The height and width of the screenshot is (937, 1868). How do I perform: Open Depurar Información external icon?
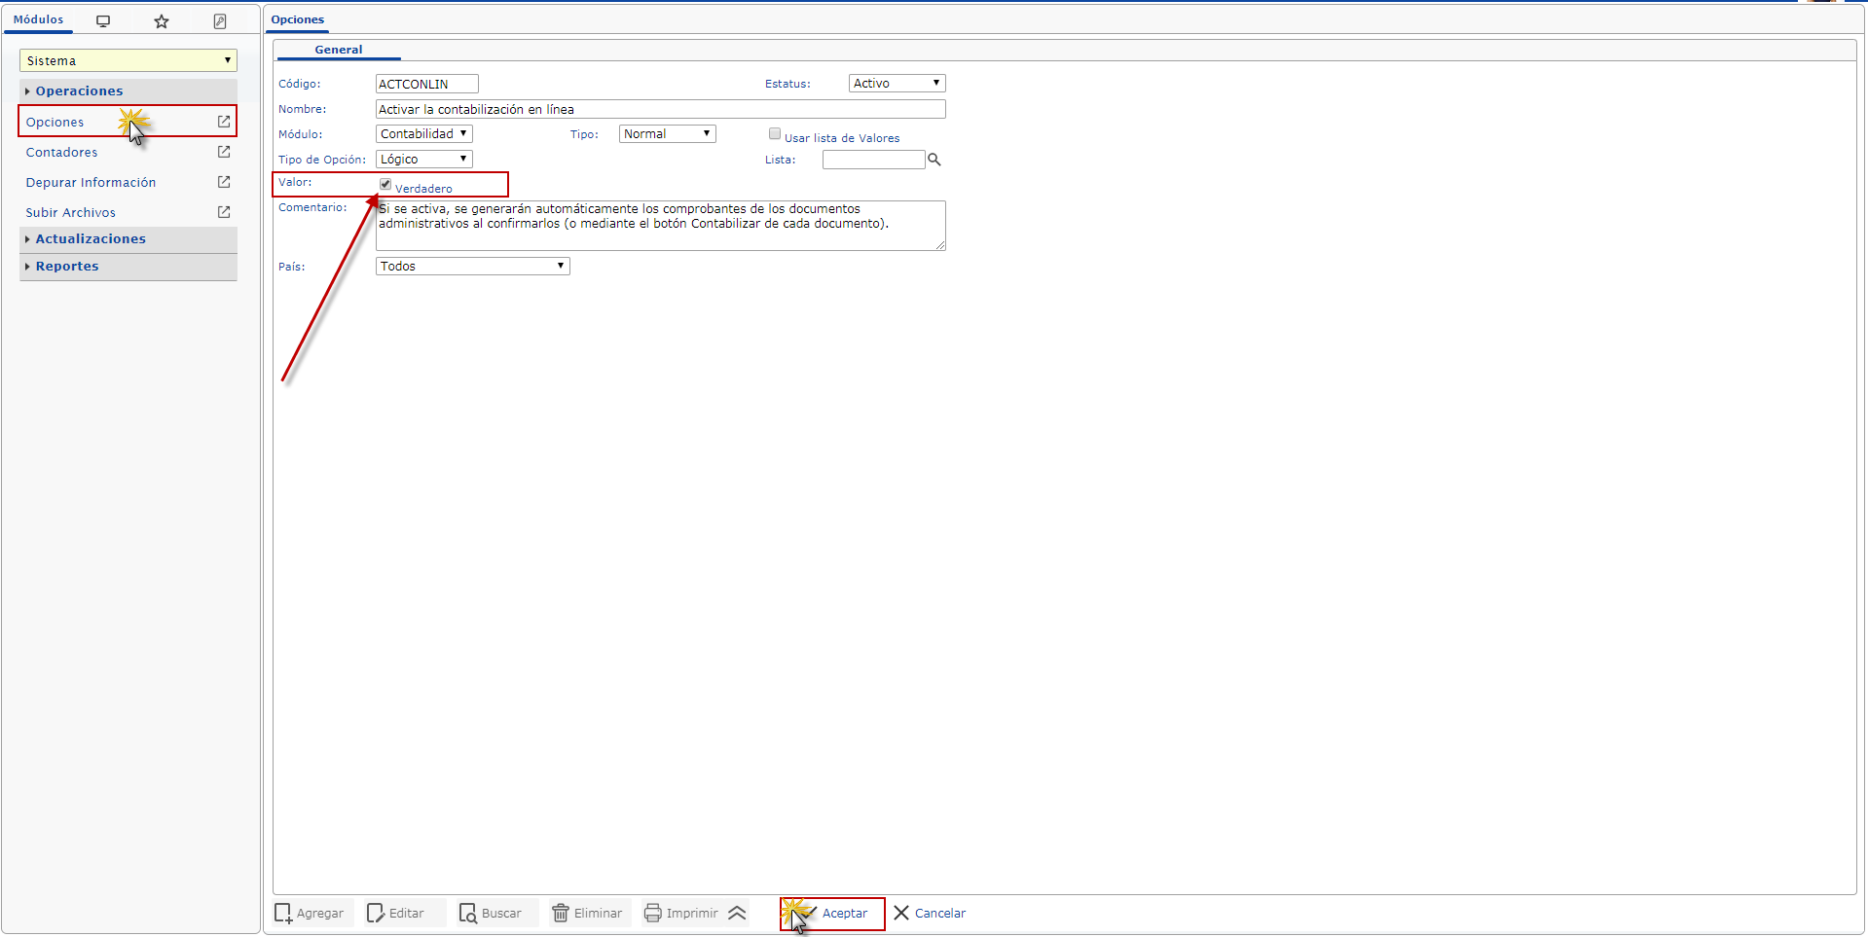pyautogui.click(x=224, y=182)
